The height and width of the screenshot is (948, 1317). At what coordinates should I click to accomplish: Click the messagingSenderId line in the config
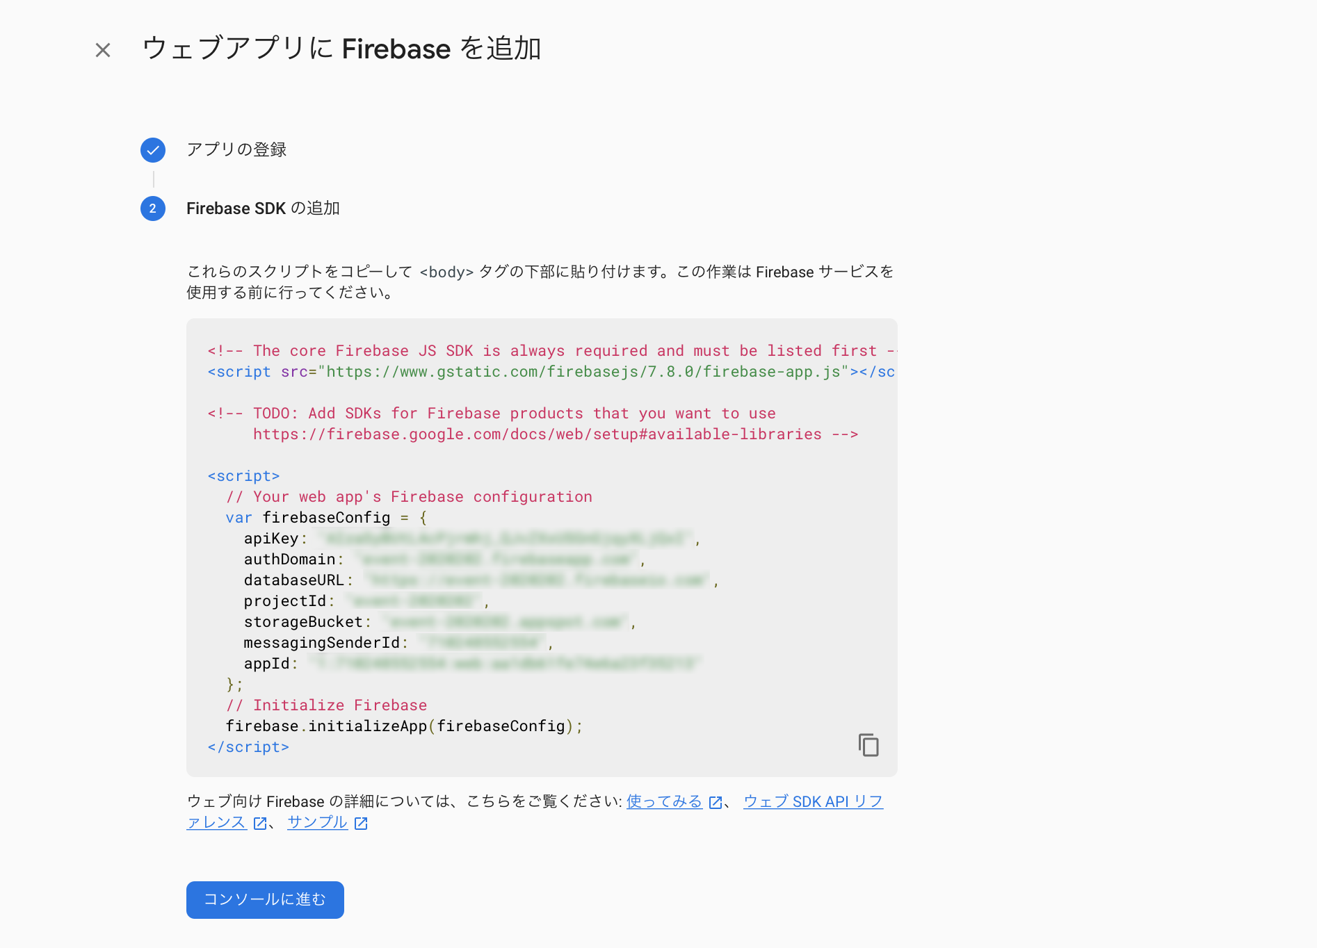[398, 643]
